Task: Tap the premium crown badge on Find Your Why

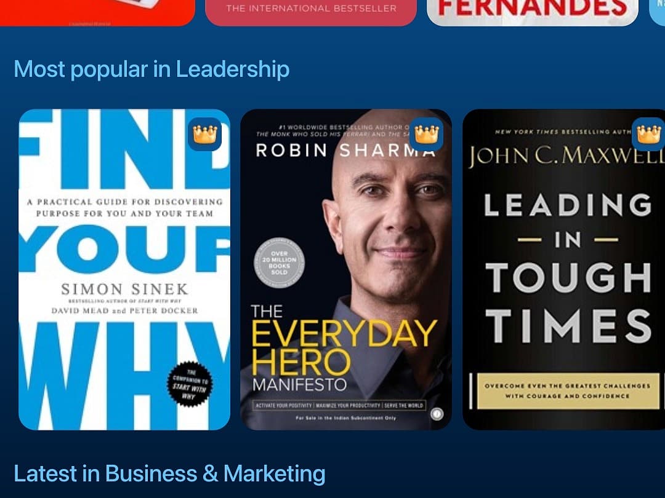Action: 205,134
